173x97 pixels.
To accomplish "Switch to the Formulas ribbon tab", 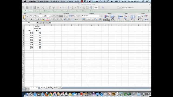I will pyautogui.click(x=75, y=11).
